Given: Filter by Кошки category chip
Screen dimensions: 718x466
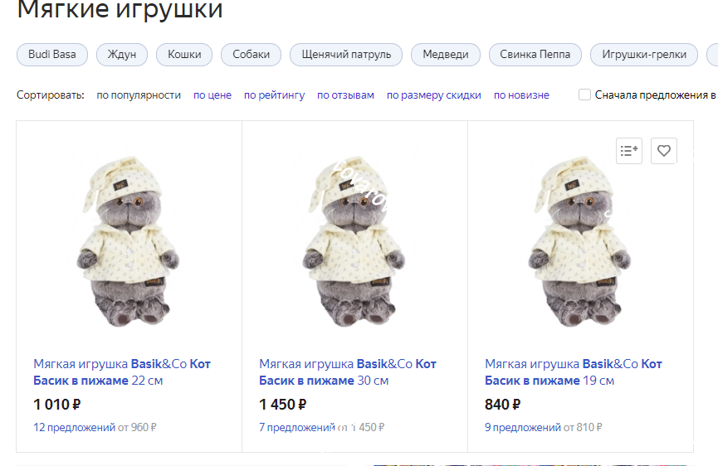Looking at the screenshot, I should click(x=184, y=55).
